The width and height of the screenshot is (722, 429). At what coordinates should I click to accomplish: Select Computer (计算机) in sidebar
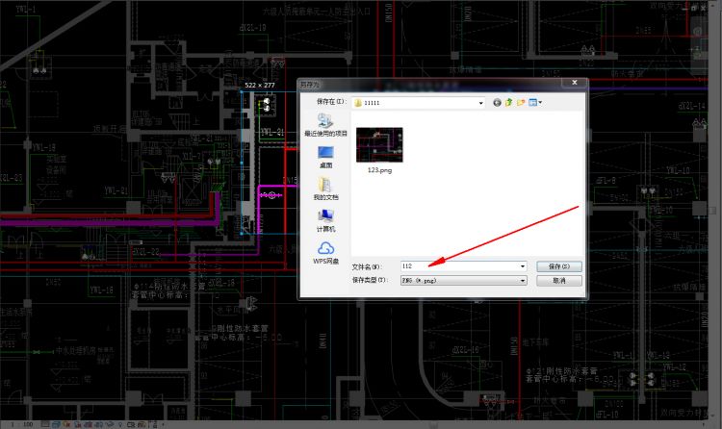325,220
